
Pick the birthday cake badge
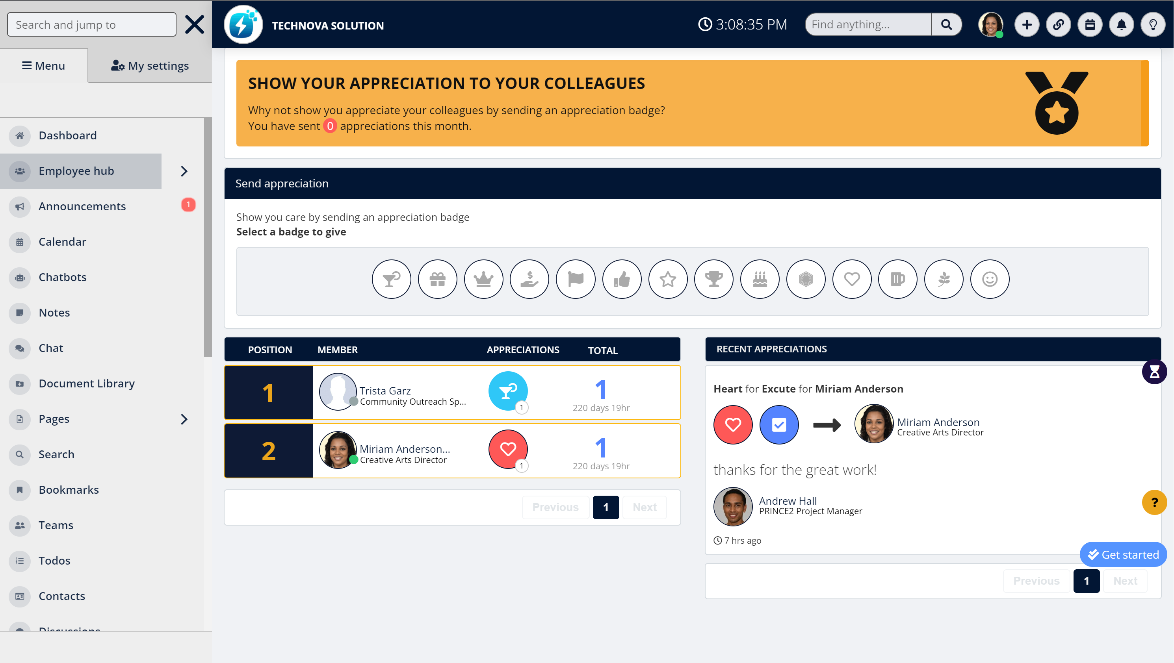[760, 279]
